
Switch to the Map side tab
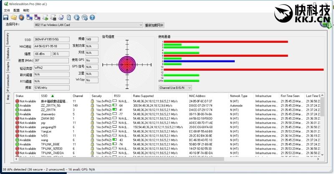pos(8,97)
